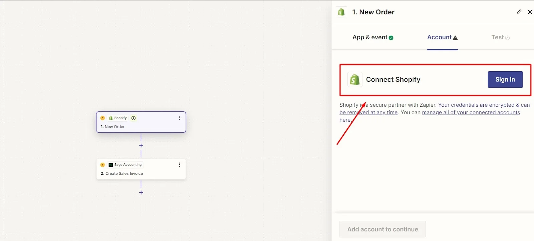Open three-dot menu on New Order step
Image resolution: width=534 pixels, height=241 pixels.
pyautogui.click(x=180, y=118)
